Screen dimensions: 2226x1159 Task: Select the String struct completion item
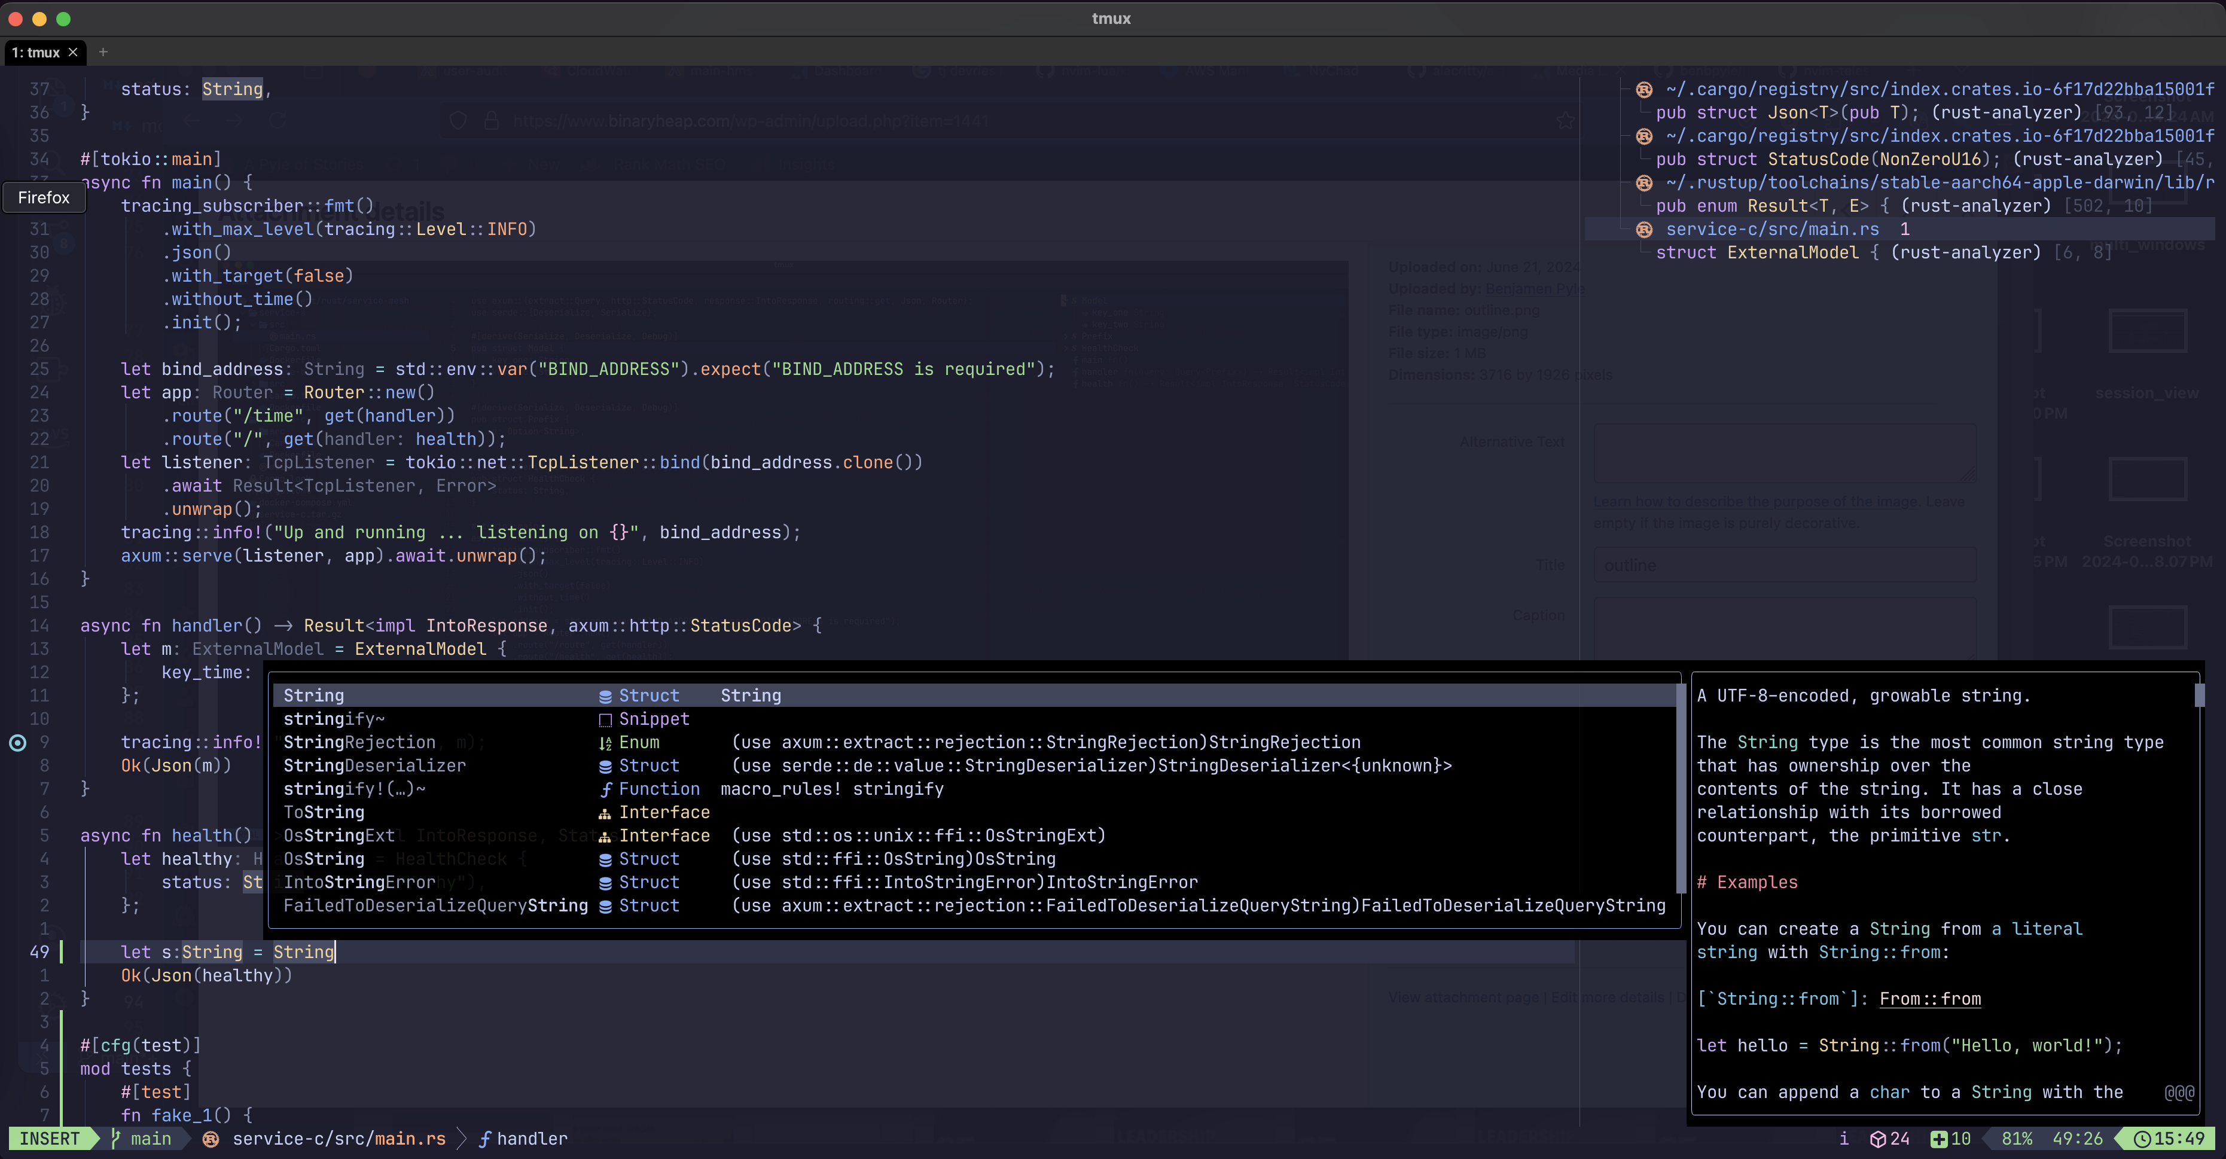pos(313,696)
